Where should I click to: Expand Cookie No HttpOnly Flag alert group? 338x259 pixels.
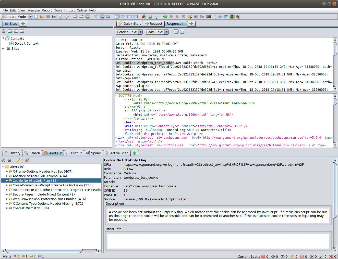(7, 181)
